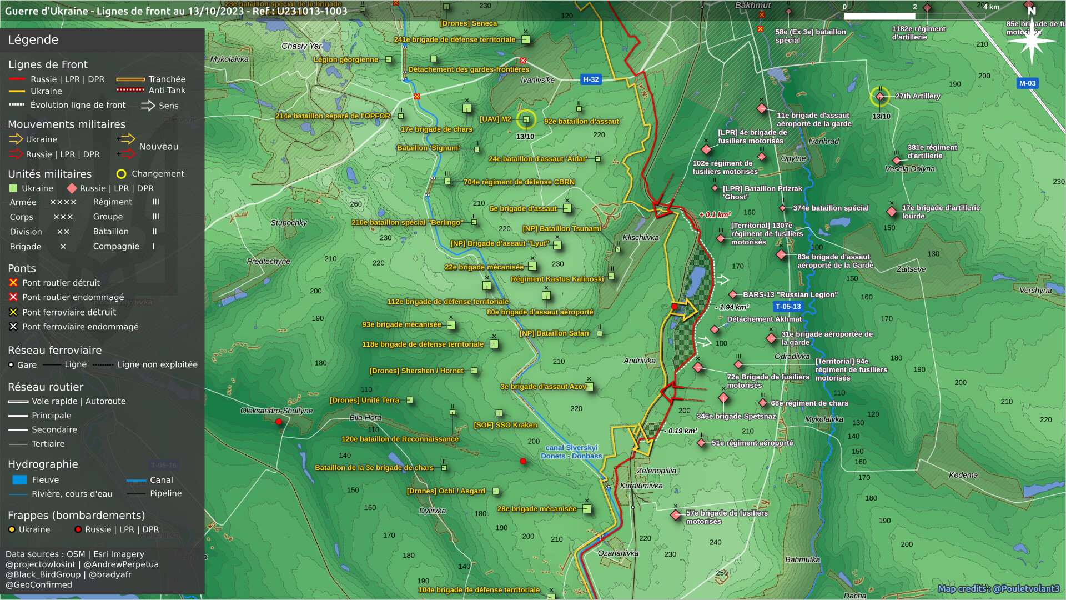Click the T-05-13 road shield
1066x600 pixels.
788,307
